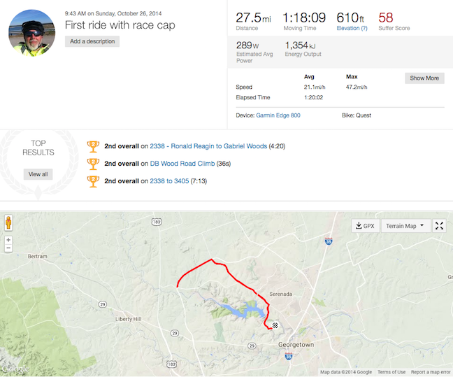Click Add a description button
Viewport: 453px width, 377px height.
92,41
